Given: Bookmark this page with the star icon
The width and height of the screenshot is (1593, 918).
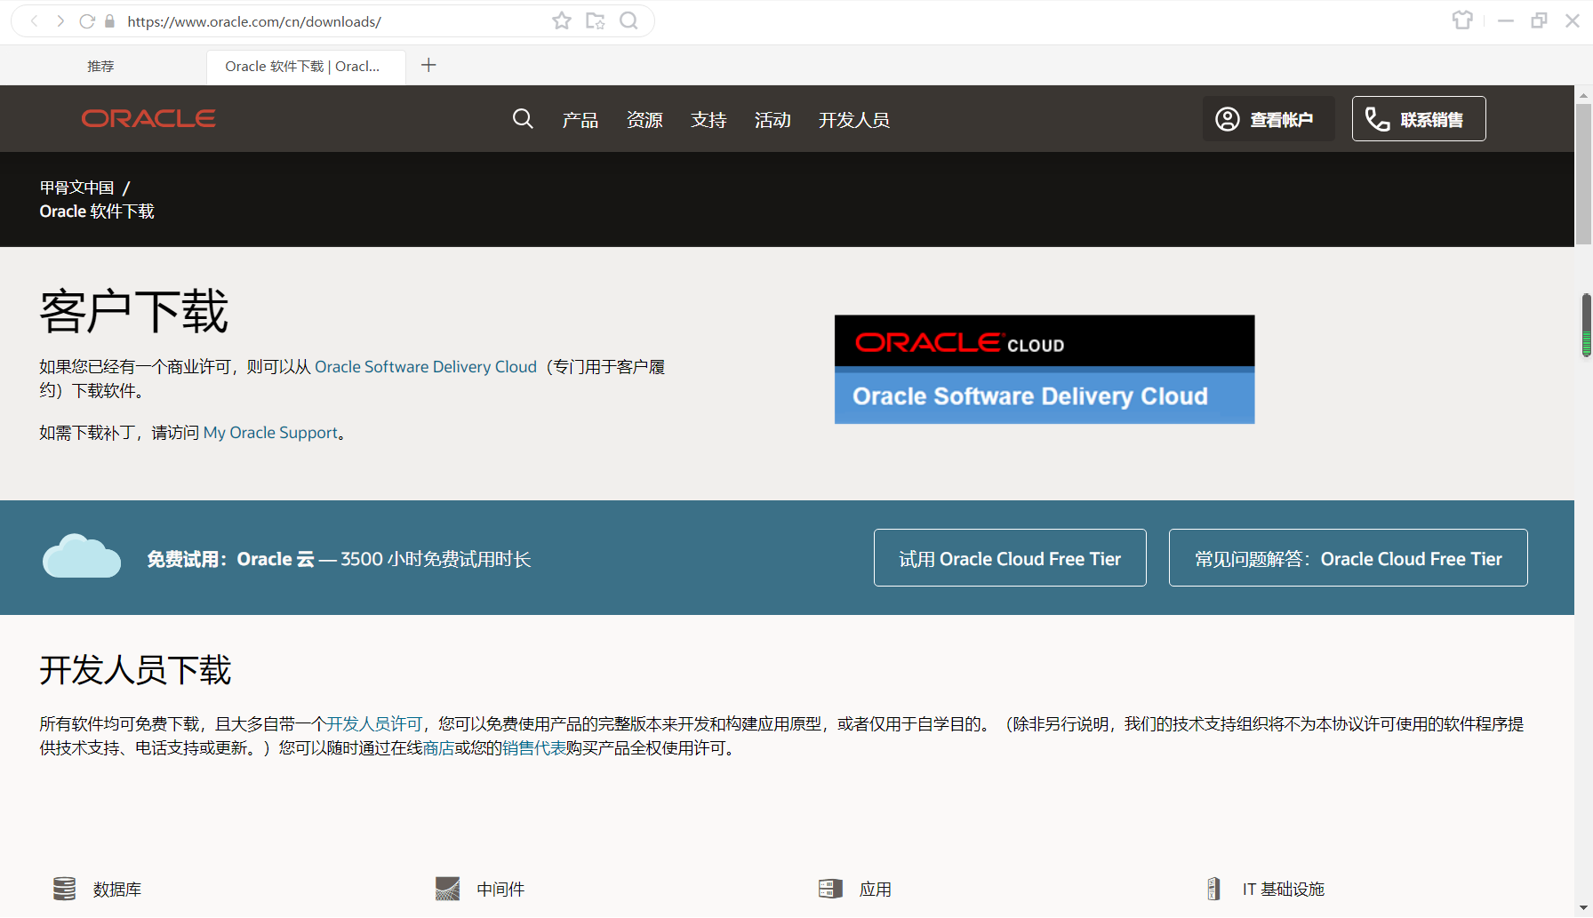Looking at the screenshot, I should click(562, 20).
